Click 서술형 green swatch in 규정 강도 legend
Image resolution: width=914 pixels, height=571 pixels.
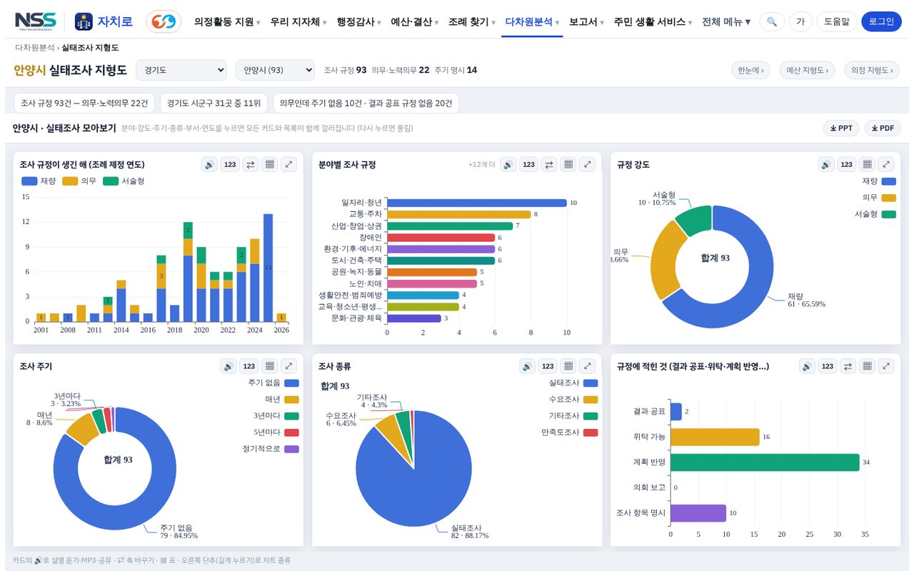888,214
